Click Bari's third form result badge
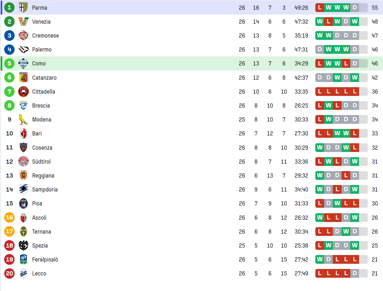This screenshot has width=383, height=291. pos(337,134)
